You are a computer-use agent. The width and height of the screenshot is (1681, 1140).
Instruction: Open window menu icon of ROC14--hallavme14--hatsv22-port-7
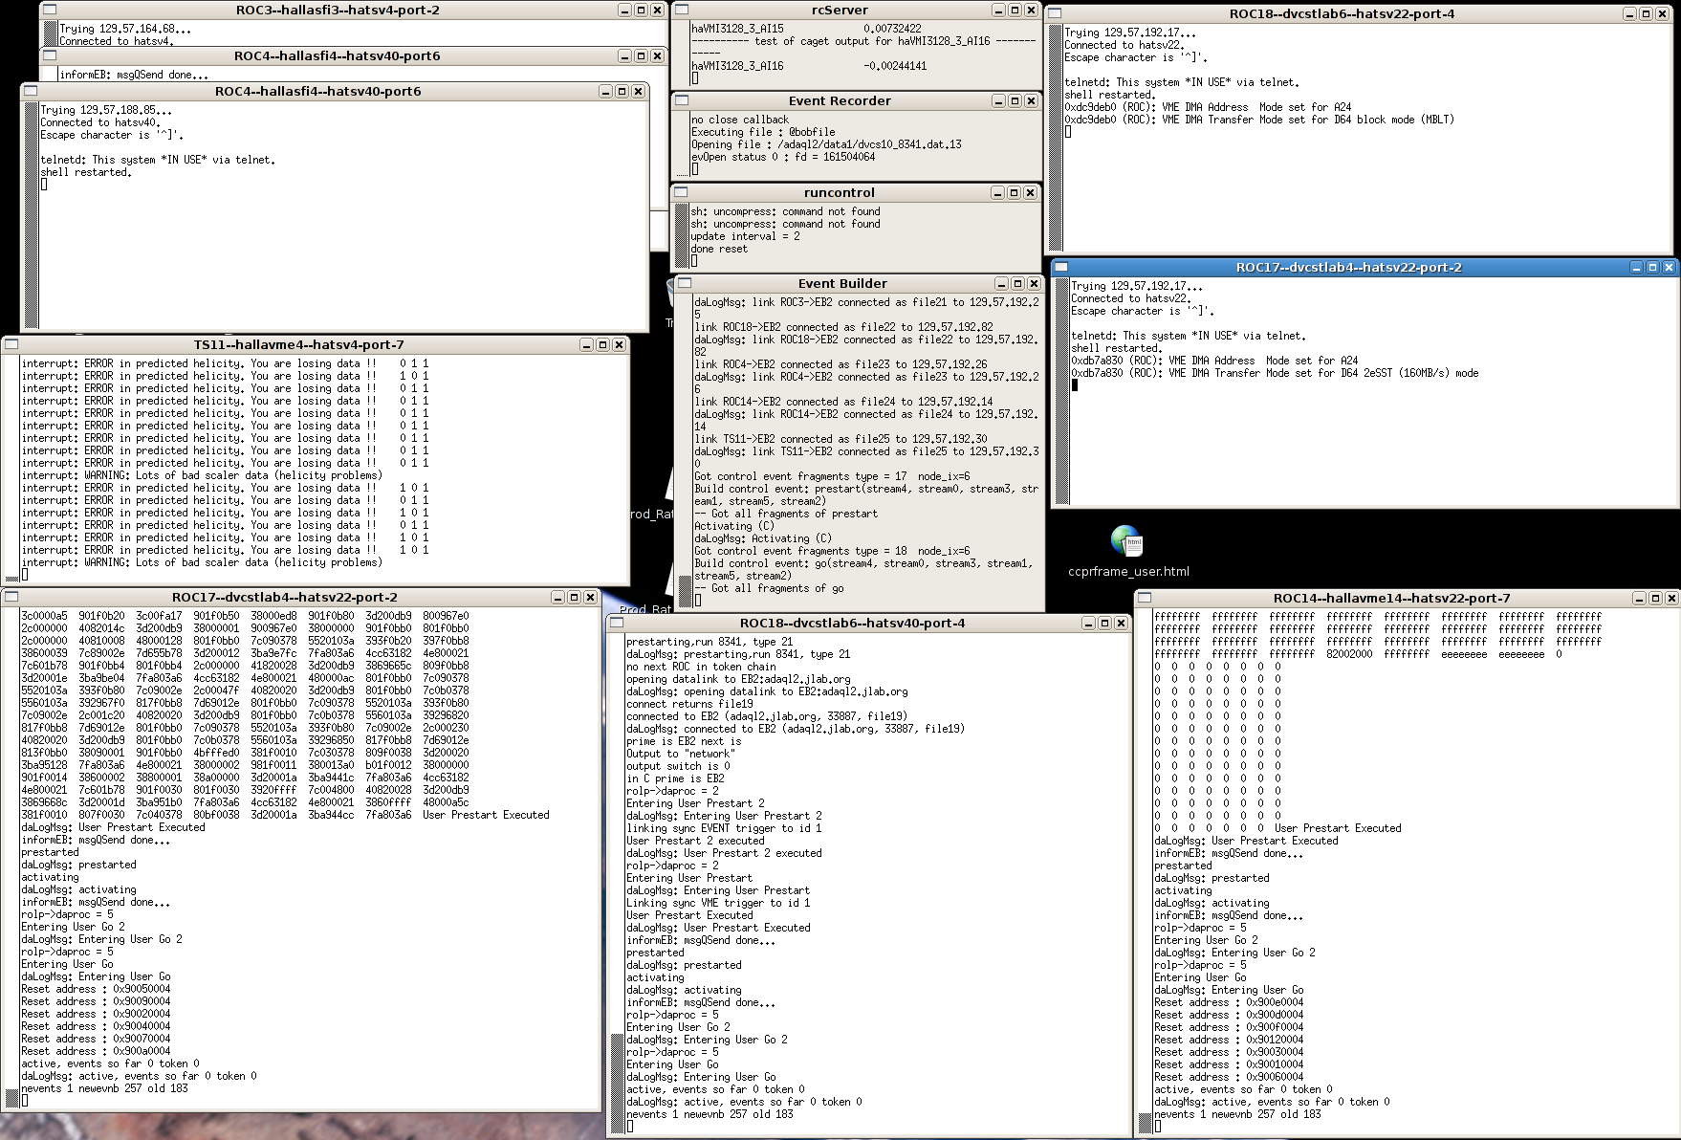[1145, 599]
